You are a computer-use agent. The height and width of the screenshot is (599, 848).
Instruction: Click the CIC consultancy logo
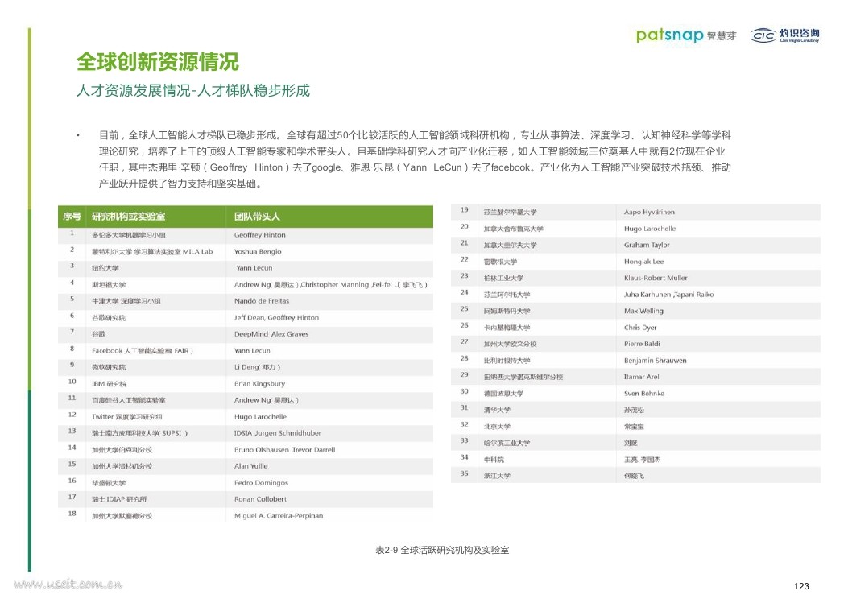tap(784, 35)
